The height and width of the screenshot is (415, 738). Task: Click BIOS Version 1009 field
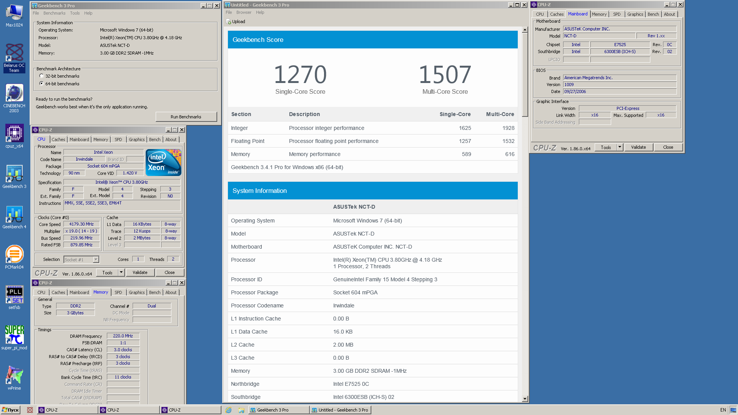[x=620, y=85]
